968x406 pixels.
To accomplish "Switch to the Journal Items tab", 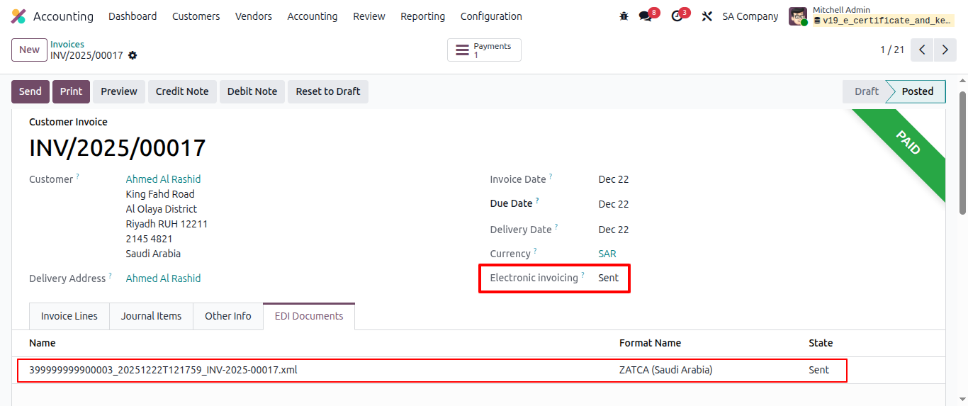I will pos(151,316).
